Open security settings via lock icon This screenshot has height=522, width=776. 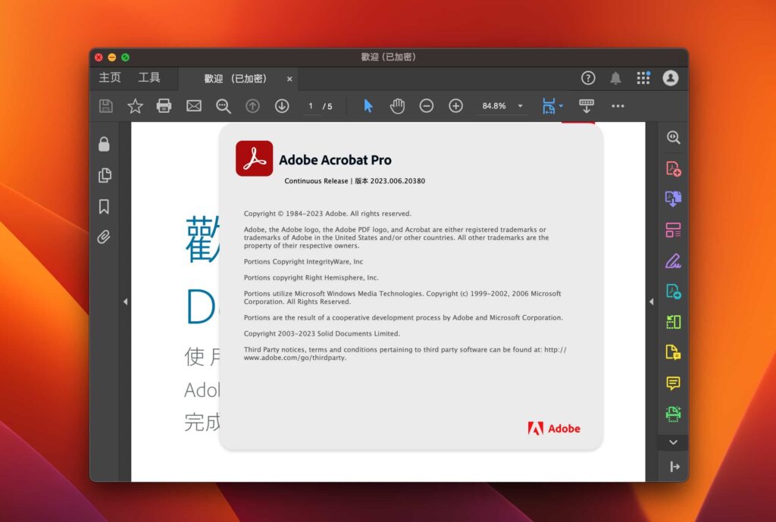[105, 144]
